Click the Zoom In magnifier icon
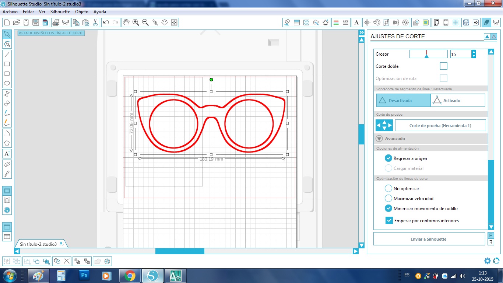The width and height of the screenshot is (503, 283). pyautogui.click(x=136, y=22)
